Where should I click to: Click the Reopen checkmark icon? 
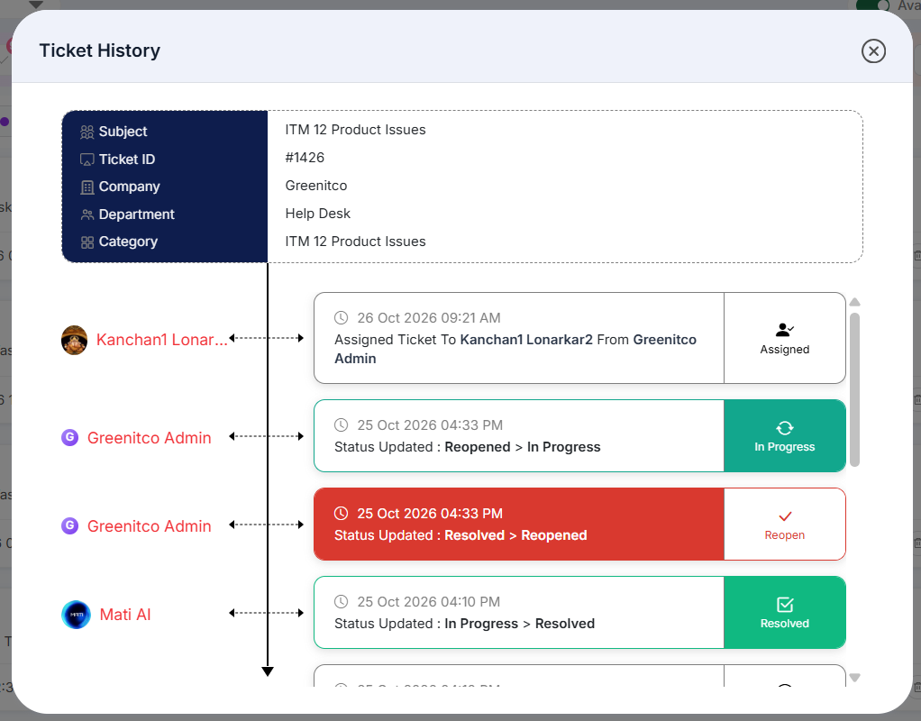click(785, 516)
